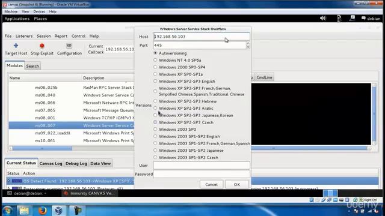The height and width of the screenshot is (216, 385).
Task: Expand the OS Detect Found status row
Action: point(8,181)
